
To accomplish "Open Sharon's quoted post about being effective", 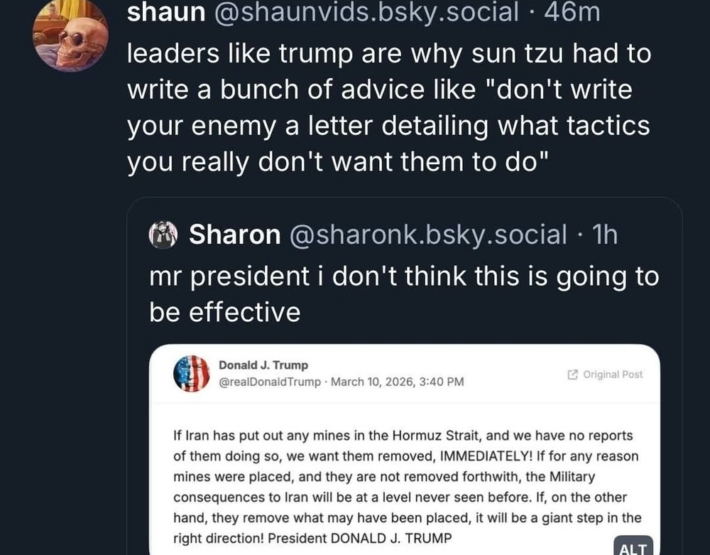I will click(x=404, y=294).
